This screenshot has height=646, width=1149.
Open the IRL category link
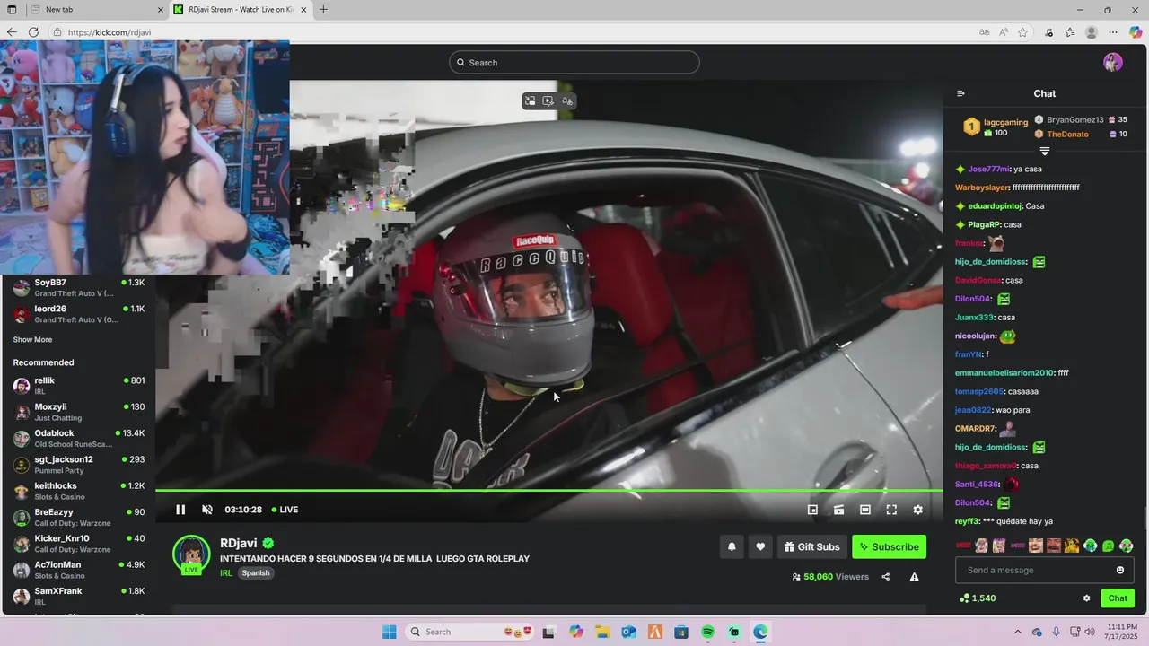pos(225,572)
